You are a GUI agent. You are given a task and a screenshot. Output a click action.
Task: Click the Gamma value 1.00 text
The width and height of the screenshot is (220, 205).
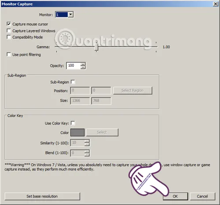pyautogui.click(x=166, y=47)
